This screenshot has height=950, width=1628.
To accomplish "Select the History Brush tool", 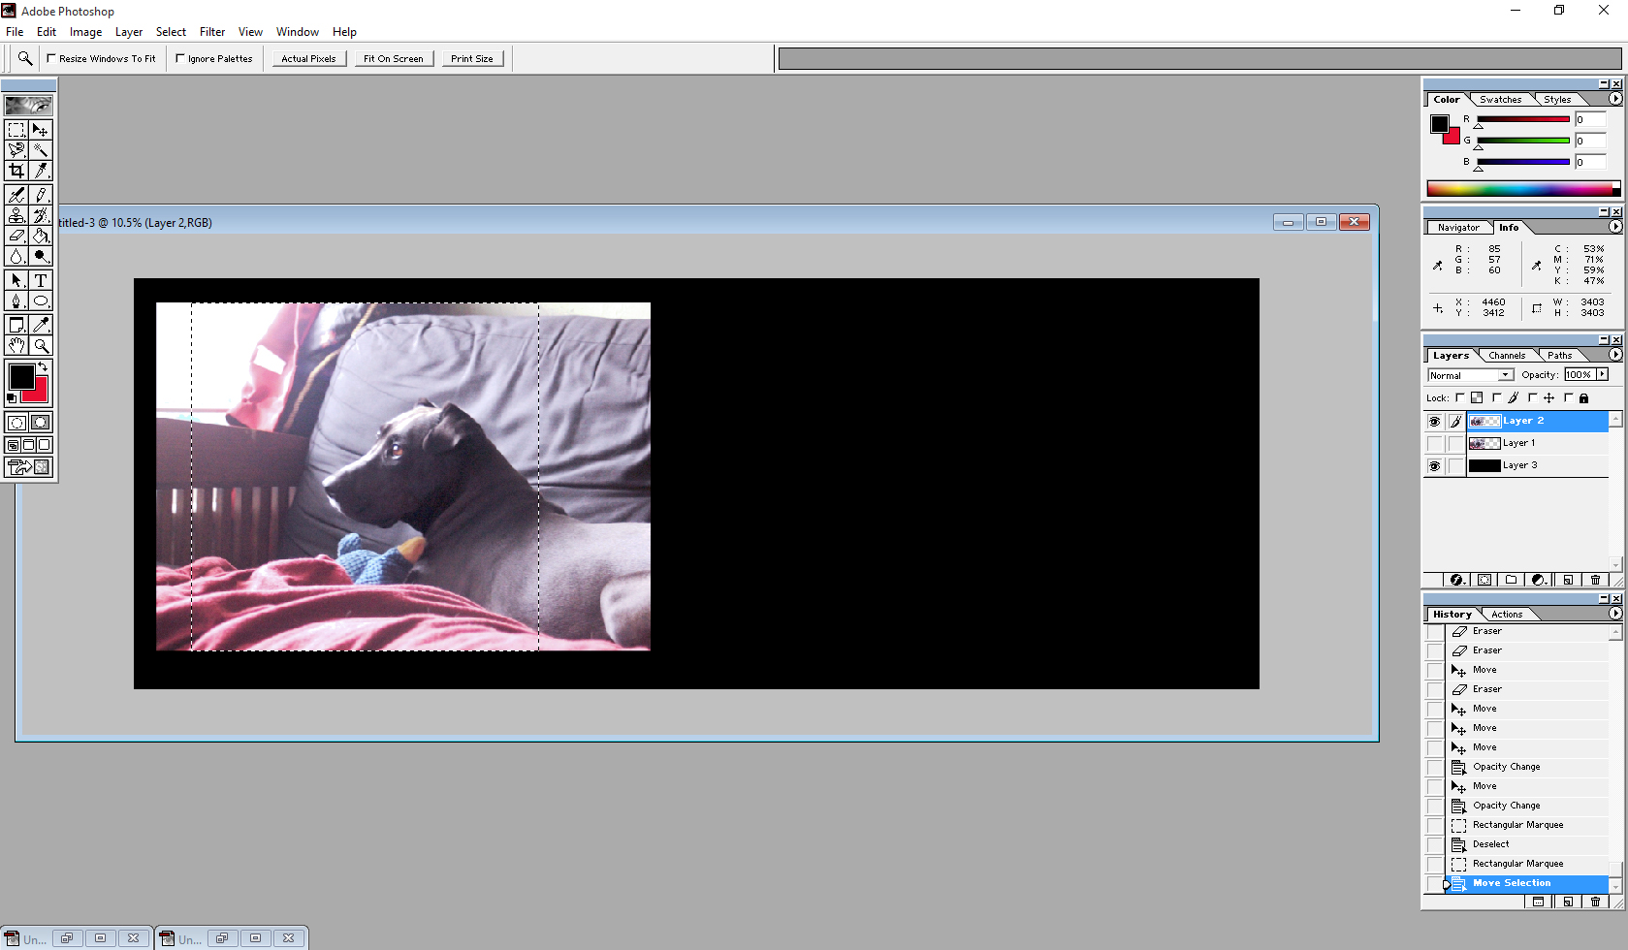I will click(x=41, y=215).
